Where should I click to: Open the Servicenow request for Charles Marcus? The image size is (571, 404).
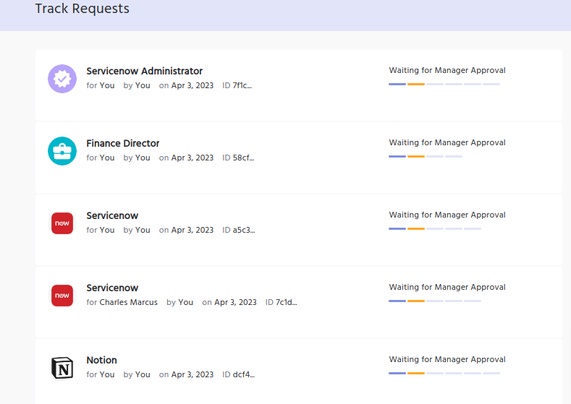pos(112,288)
